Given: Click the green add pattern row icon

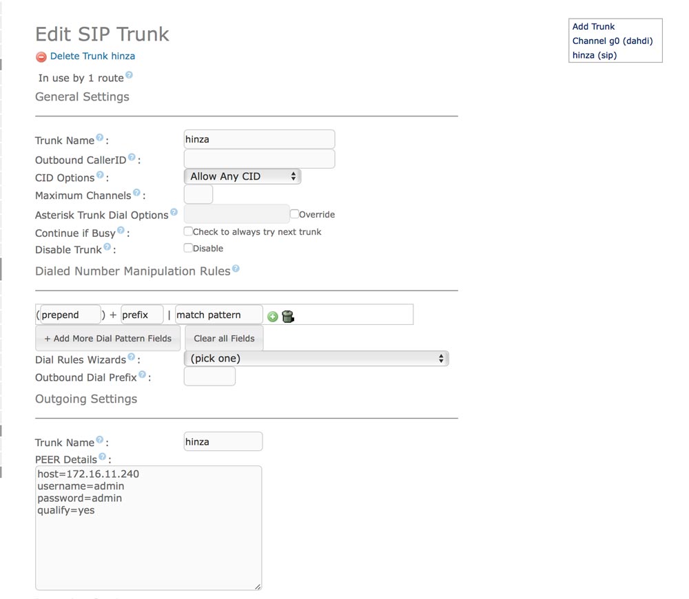Looking at the screenshot, I should click(272, 317).
